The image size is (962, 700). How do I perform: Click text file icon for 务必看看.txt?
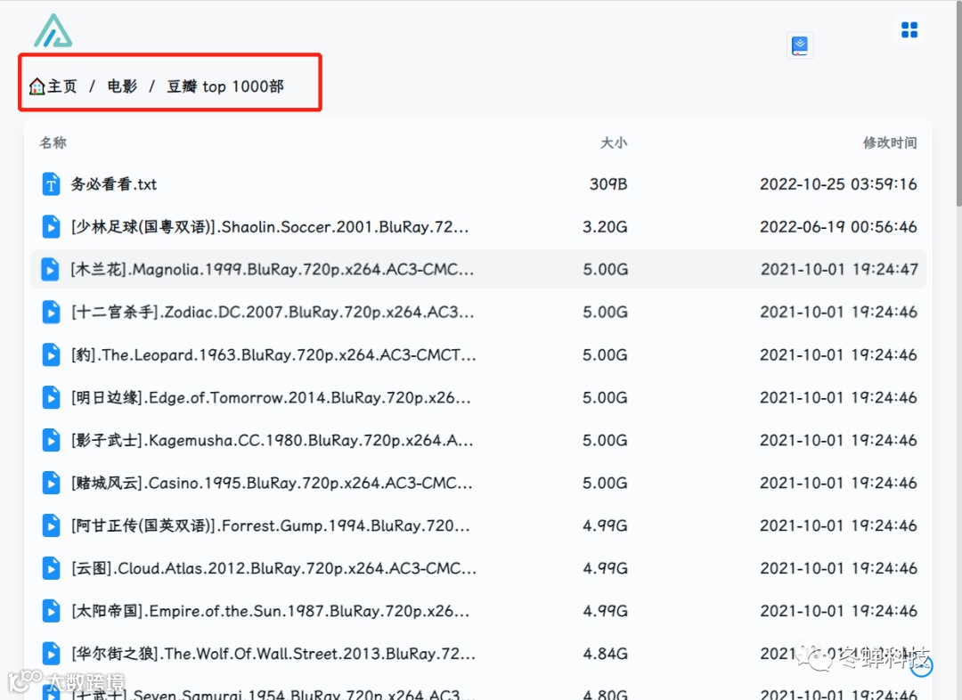(51, 184)
